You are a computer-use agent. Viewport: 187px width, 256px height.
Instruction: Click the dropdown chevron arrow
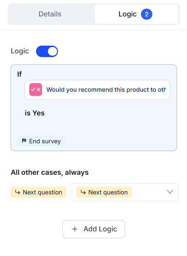point(170,192)
